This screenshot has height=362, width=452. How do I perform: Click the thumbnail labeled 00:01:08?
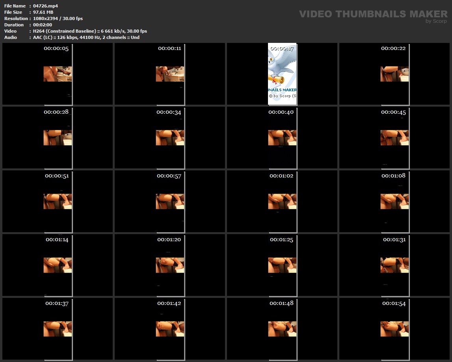coord(394,201)
